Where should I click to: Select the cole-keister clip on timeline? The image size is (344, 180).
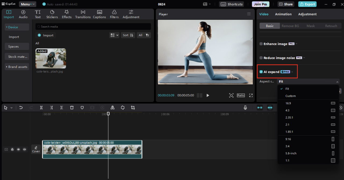coord(92,149)
